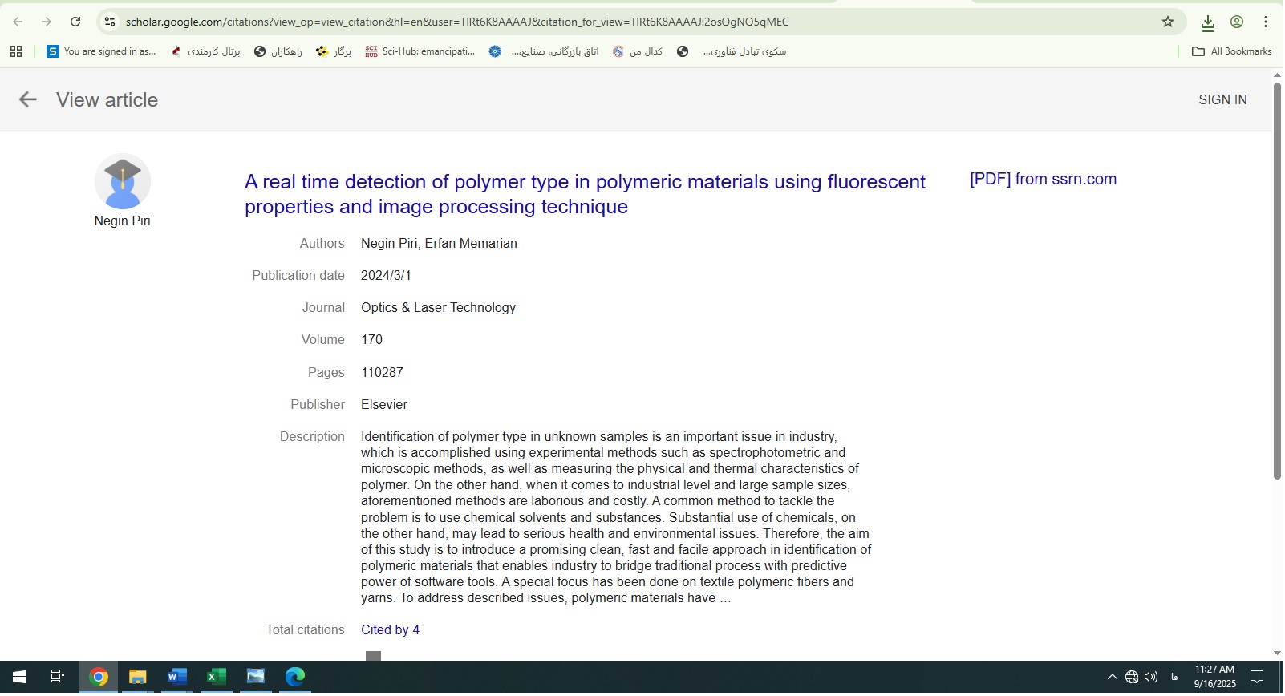Open the Chrome downloads icon

pyautogui.click(x=1207, y=22)
